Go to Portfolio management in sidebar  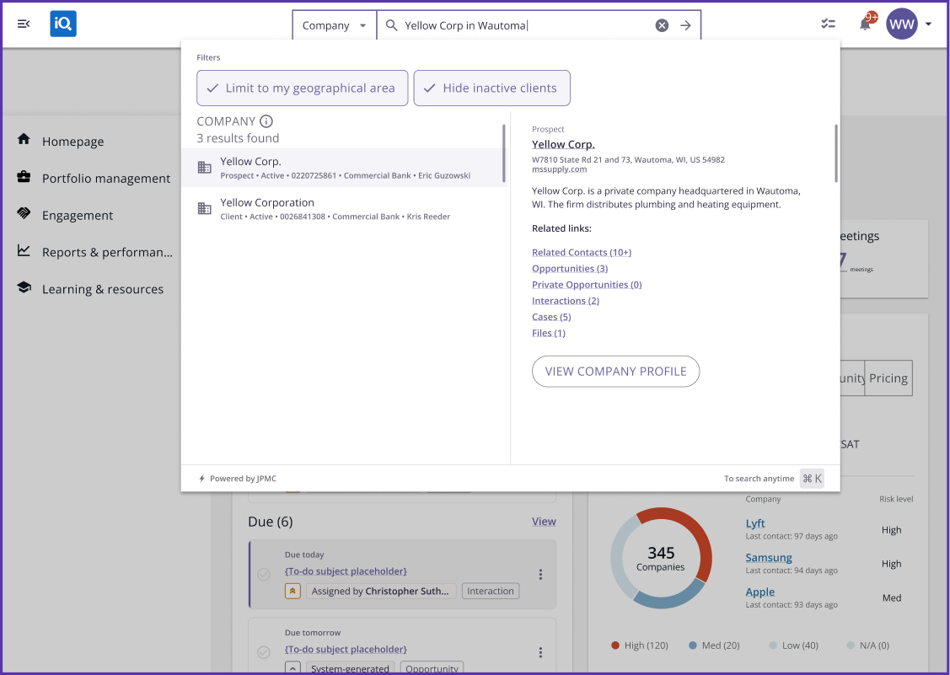(105, 179)
